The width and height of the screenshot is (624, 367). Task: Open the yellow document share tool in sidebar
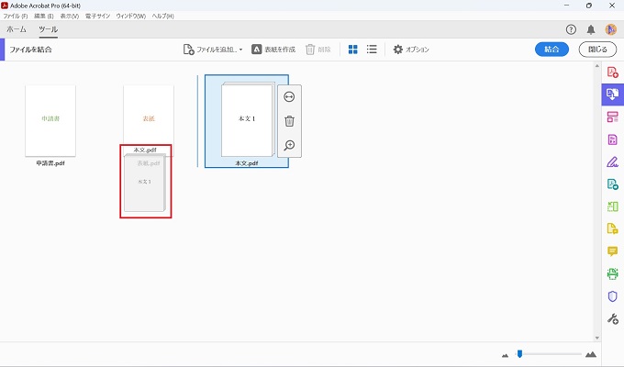612,228
